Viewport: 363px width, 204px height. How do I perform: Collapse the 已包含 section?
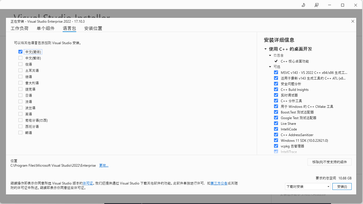(x=270, y=55)
